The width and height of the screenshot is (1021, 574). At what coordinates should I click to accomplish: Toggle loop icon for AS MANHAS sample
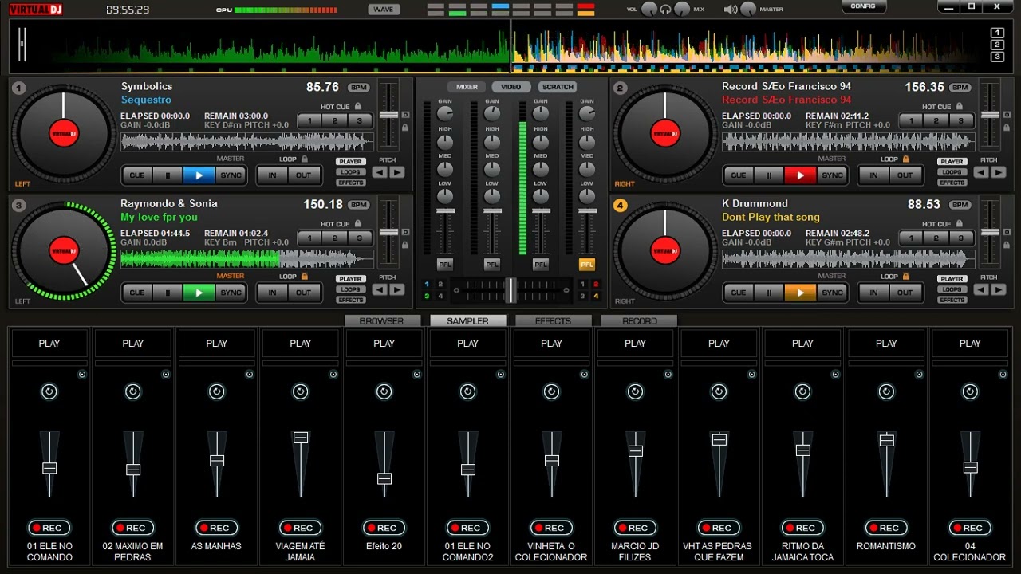pyautogui.click(x=216, y=391)
